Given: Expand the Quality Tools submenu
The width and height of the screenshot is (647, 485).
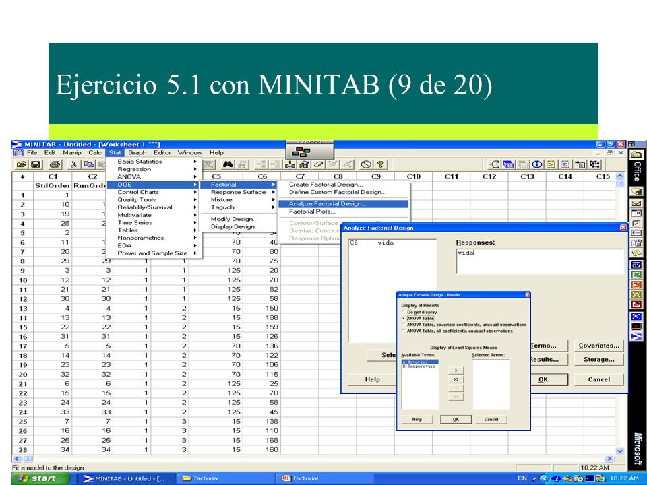Looking at the screenshot, I should click(x=154, y=199).
